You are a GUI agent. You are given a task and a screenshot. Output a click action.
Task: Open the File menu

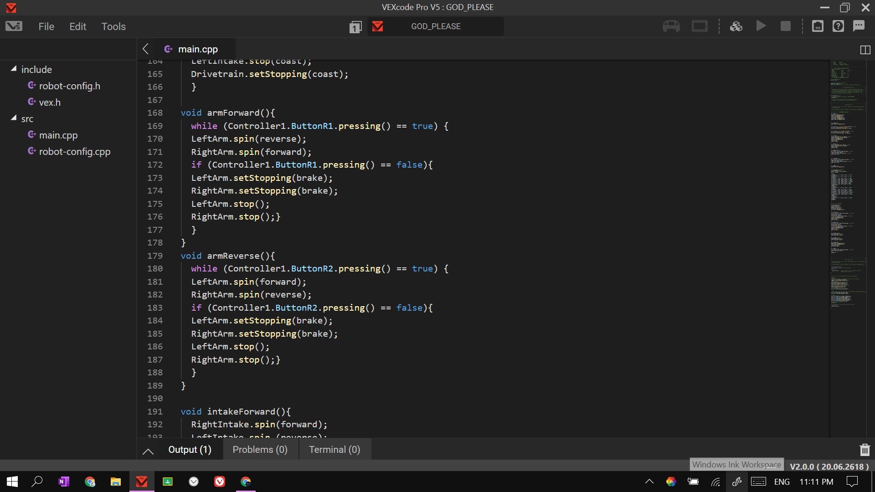tap(46, 26)
